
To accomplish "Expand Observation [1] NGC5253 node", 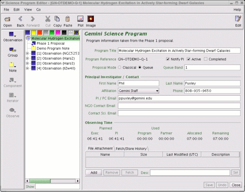I will pos(27,54).
